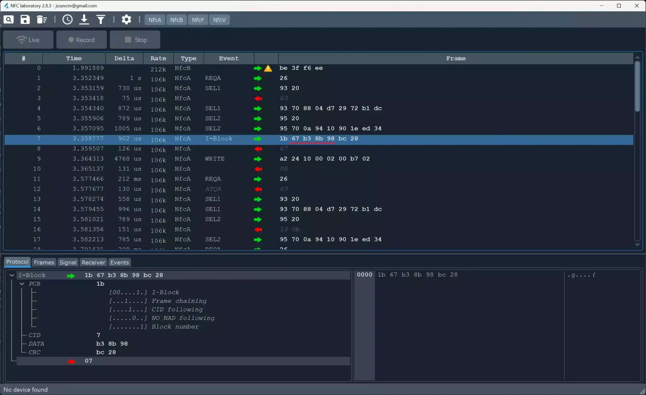
Task: Switch to the Events tab
Action: click(x=120, y=262)
